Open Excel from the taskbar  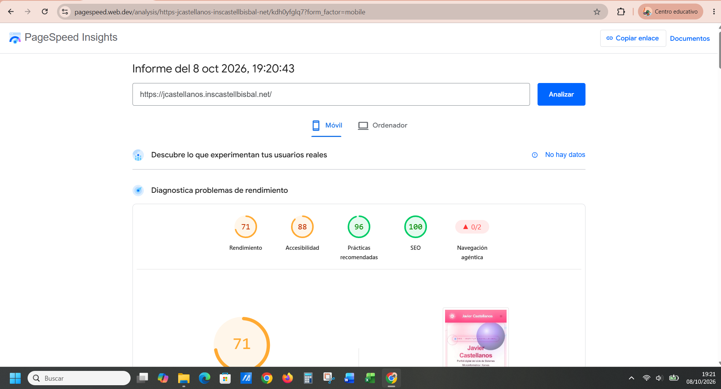tap(370, 378)
